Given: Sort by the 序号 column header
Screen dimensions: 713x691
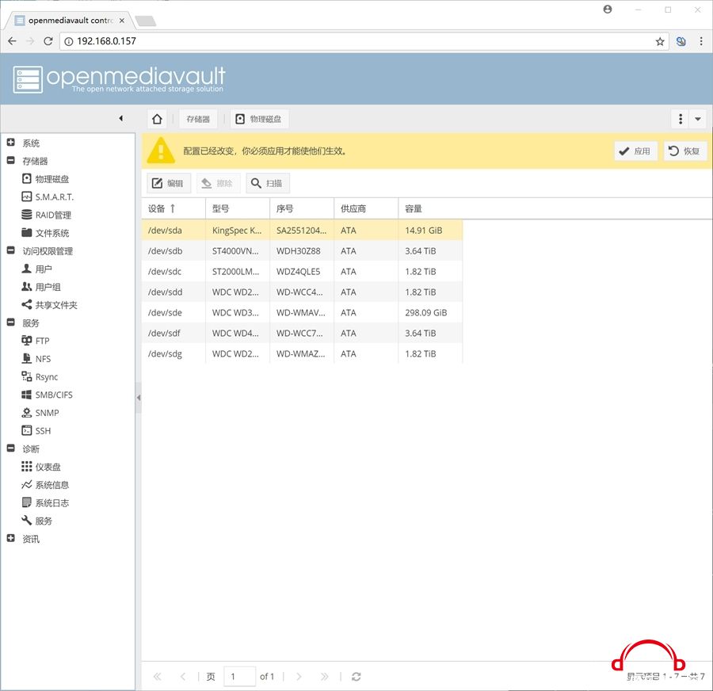Looking at the screenshot, I should click(x=302, y=208).
